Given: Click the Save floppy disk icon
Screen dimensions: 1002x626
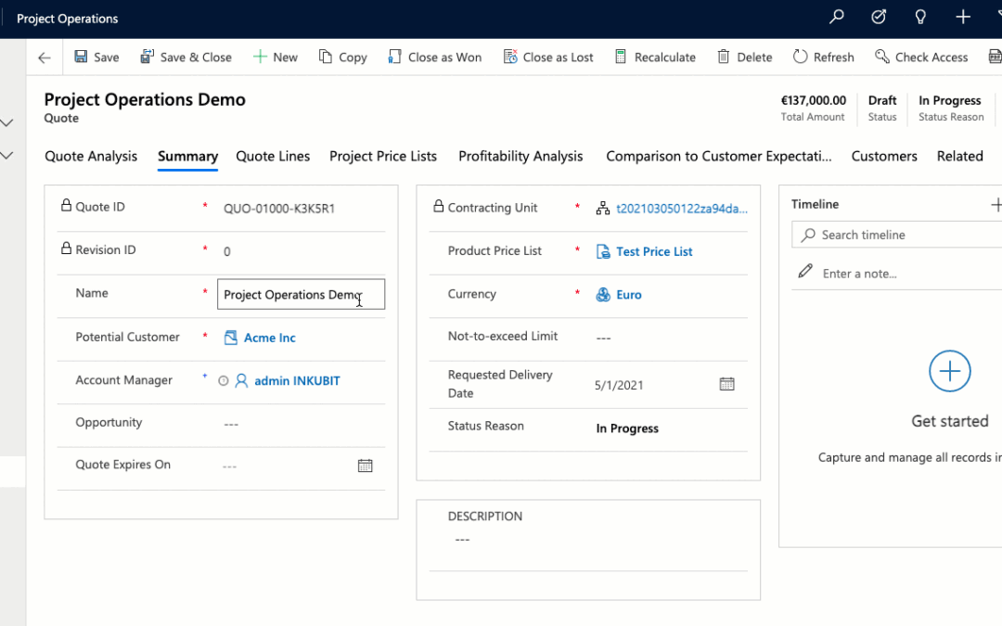Looking at the screenshot, I should [x=81, y=57].
